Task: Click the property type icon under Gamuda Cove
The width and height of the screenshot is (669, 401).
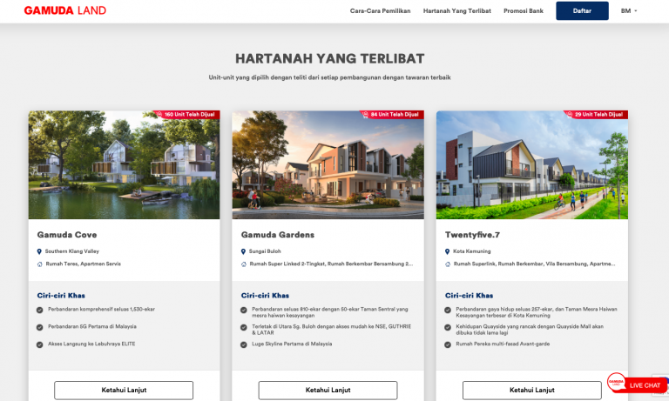Action: [x=39, y=264]
